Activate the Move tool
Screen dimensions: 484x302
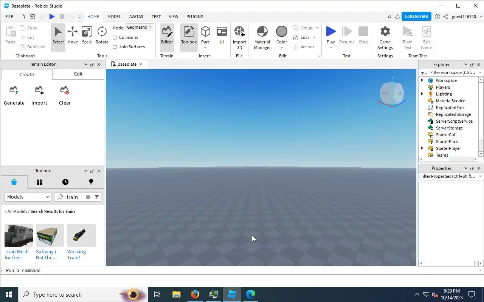point(73,35)
